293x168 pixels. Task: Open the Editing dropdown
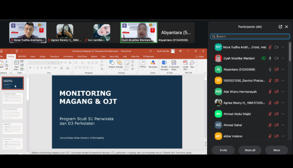click(142, 64)
